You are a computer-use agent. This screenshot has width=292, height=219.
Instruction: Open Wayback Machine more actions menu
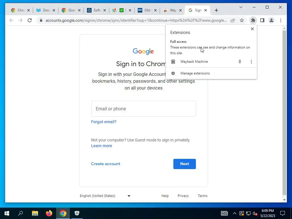point(251,62)
